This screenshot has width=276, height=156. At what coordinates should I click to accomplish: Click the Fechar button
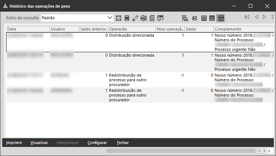[123, 143]
